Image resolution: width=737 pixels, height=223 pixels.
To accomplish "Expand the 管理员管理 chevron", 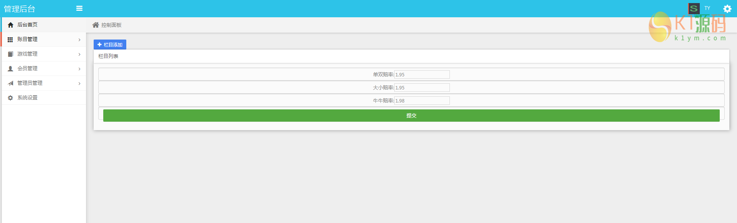I will [x=79, y=84].
